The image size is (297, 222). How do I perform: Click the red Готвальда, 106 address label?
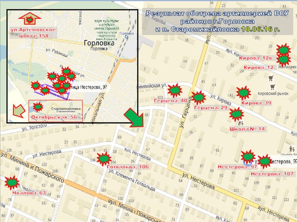(x=128, y=167)
